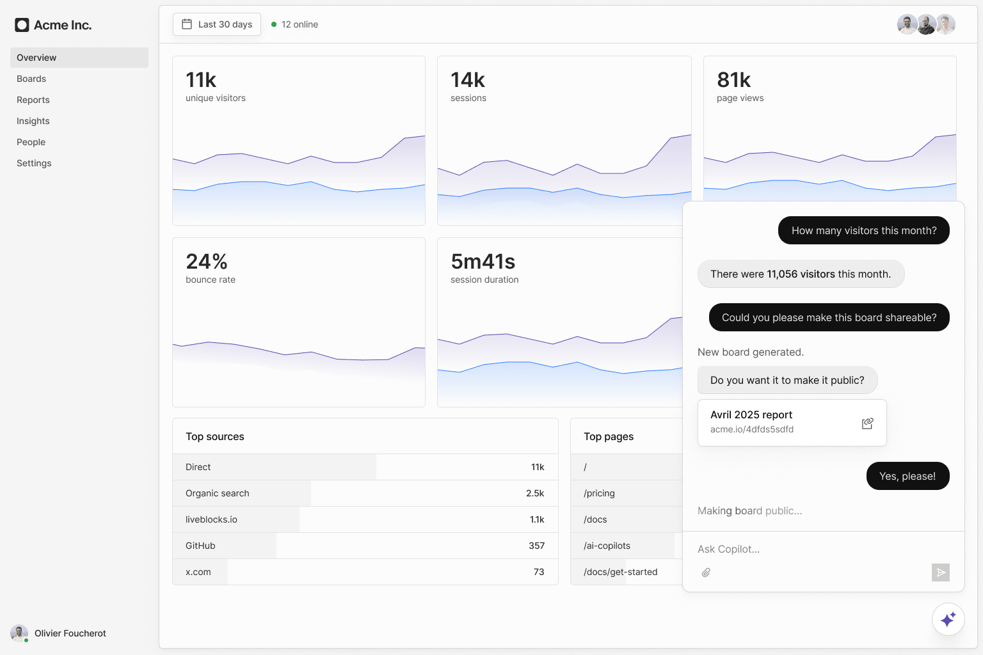Select the Organic search source row
This screenshot has width=983, height=655.
coord(365,493)
